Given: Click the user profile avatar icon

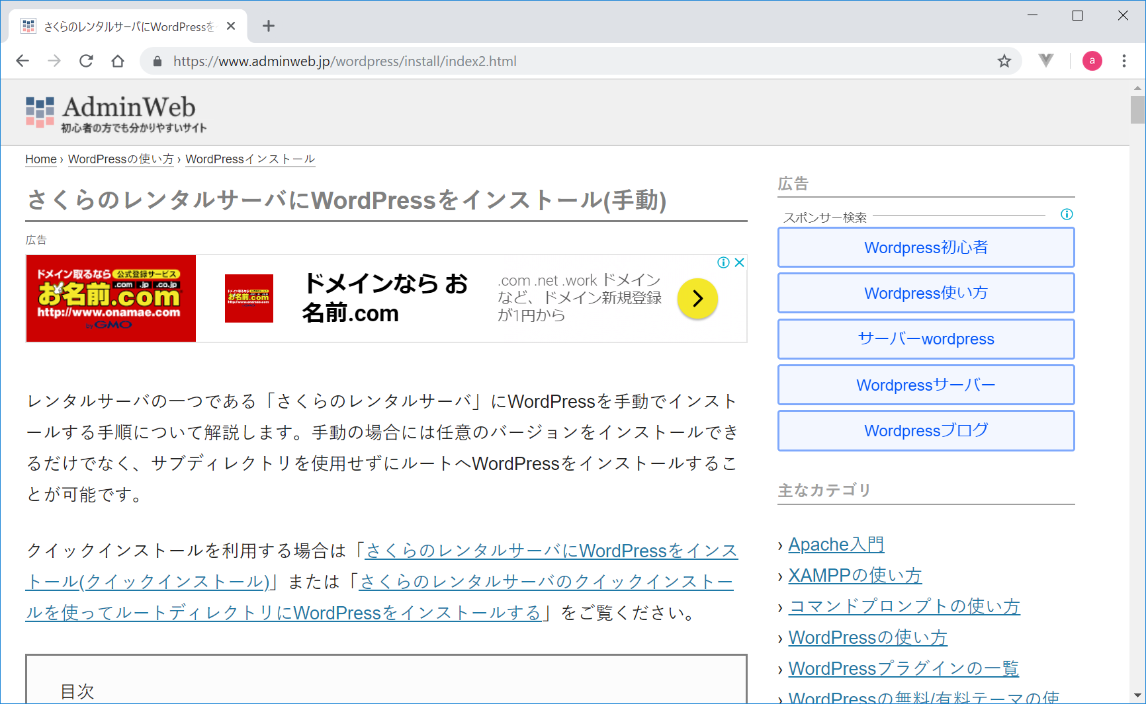Looking at the screenshot, I should pyautogui.click(x=1092, y=61).
